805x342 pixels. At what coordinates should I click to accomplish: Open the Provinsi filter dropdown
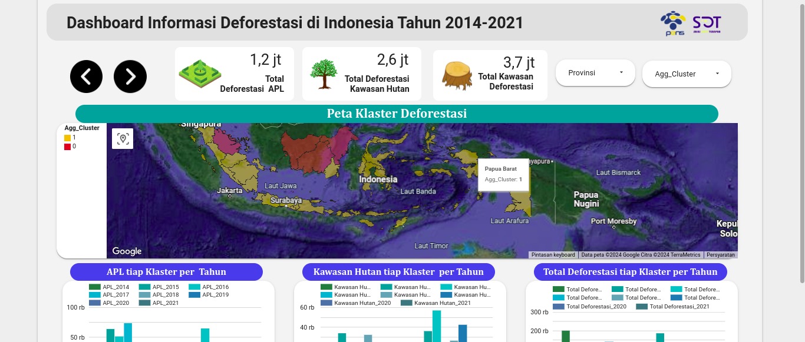[595, 72]
